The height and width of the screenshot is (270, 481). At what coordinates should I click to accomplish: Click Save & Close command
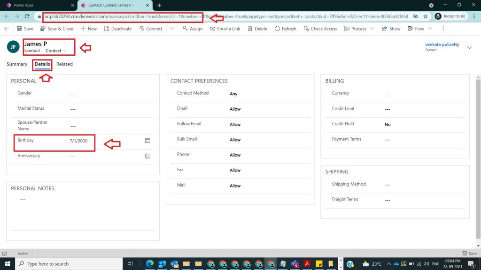(x=57, y=29)
